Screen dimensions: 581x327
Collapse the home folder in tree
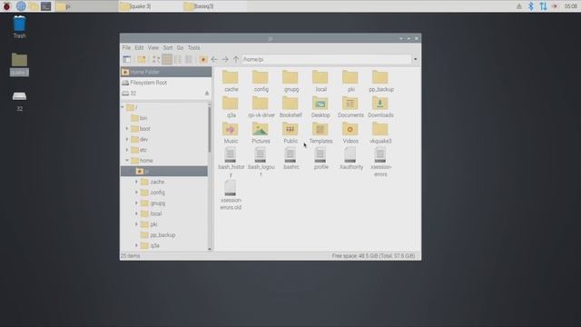tap(127, 161)
